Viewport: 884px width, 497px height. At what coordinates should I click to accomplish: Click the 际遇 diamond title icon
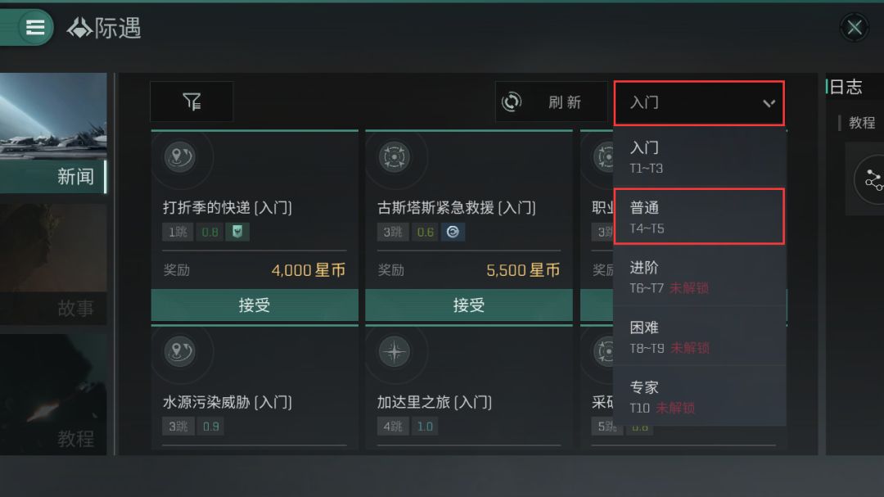click(78, 27)
